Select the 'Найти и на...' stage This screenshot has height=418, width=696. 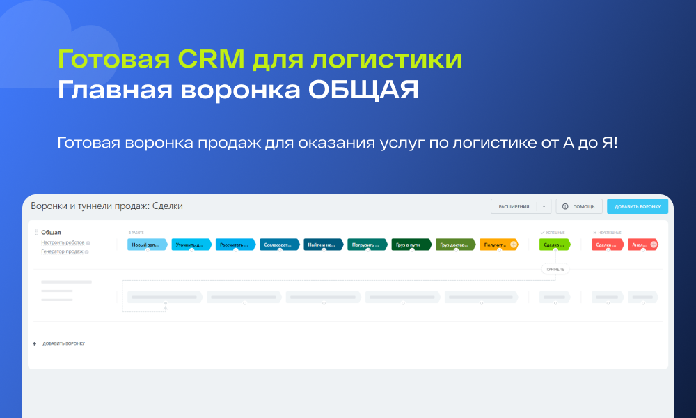pyautogui.click(x=324, y=245)
